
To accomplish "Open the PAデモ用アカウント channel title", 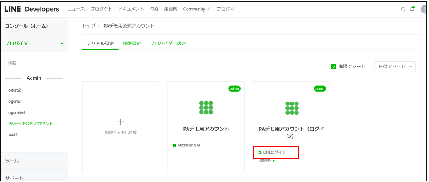I will coord(206,129).
